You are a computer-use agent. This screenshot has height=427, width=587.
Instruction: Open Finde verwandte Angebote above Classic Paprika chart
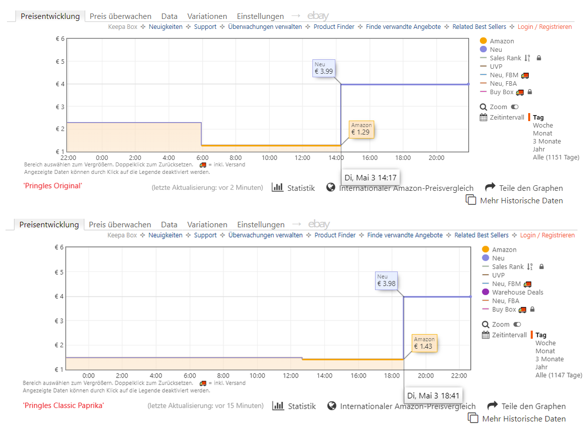405,235
